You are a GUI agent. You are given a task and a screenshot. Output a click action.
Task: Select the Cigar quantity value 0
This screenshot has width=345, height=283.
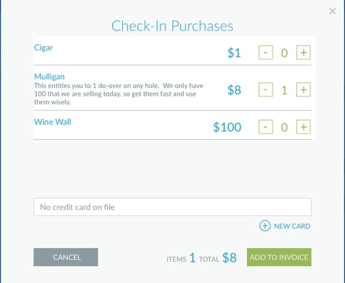click(285, 53)
